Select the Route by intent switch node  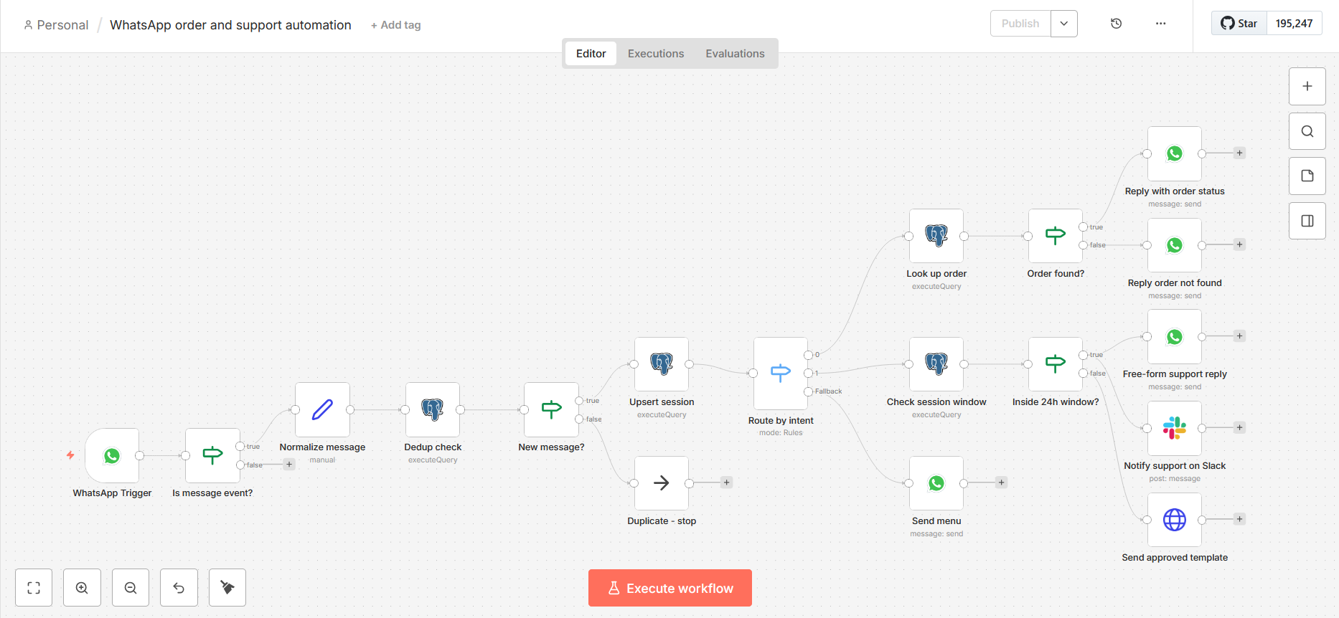pyautogui.click(x=781, y=374)
